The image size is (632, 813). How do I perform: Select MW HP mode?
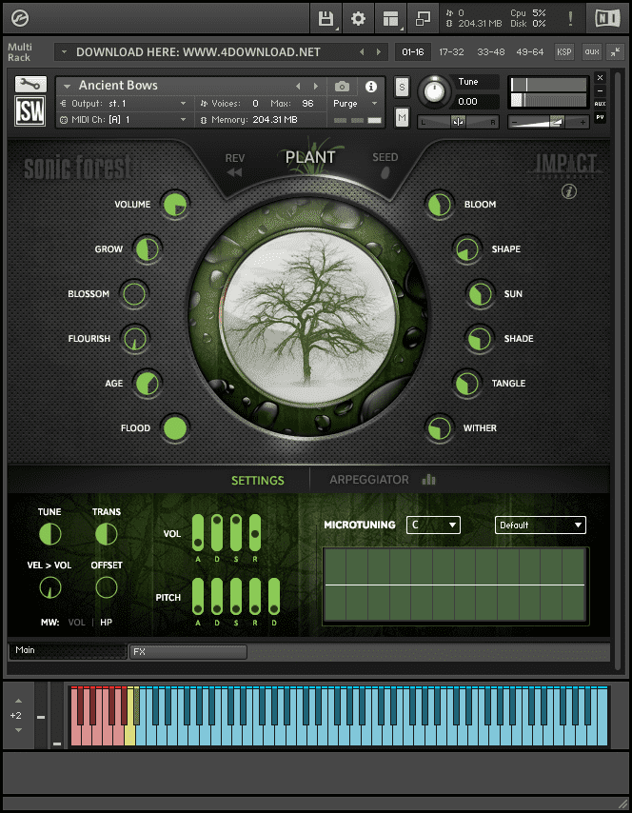(106, 623)
